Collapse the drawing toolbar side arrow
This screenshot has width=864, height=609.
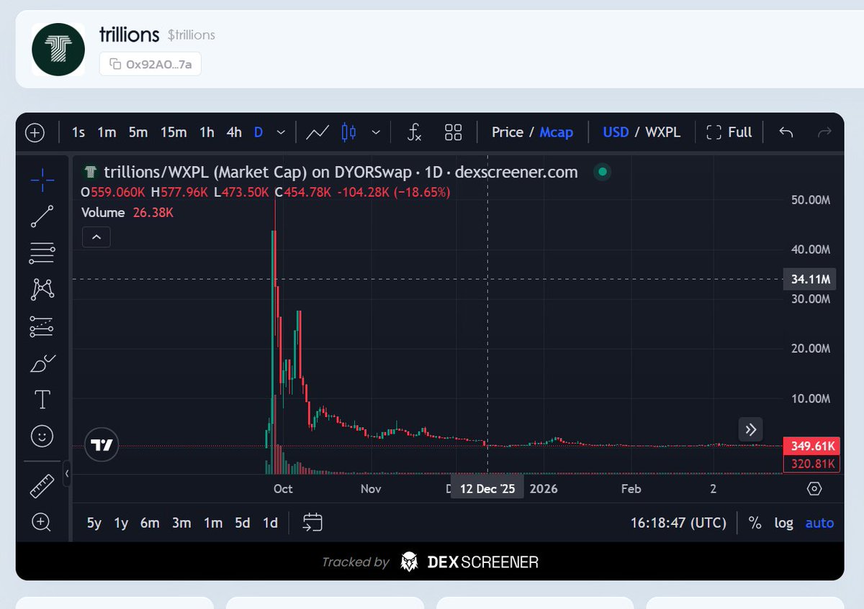click(x=66, y=473)
